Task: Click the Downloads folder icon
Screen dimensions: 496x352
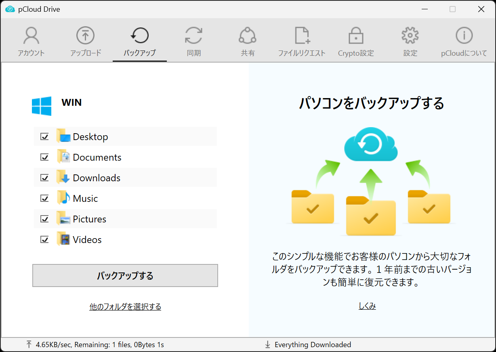Action: coord(63,177)
